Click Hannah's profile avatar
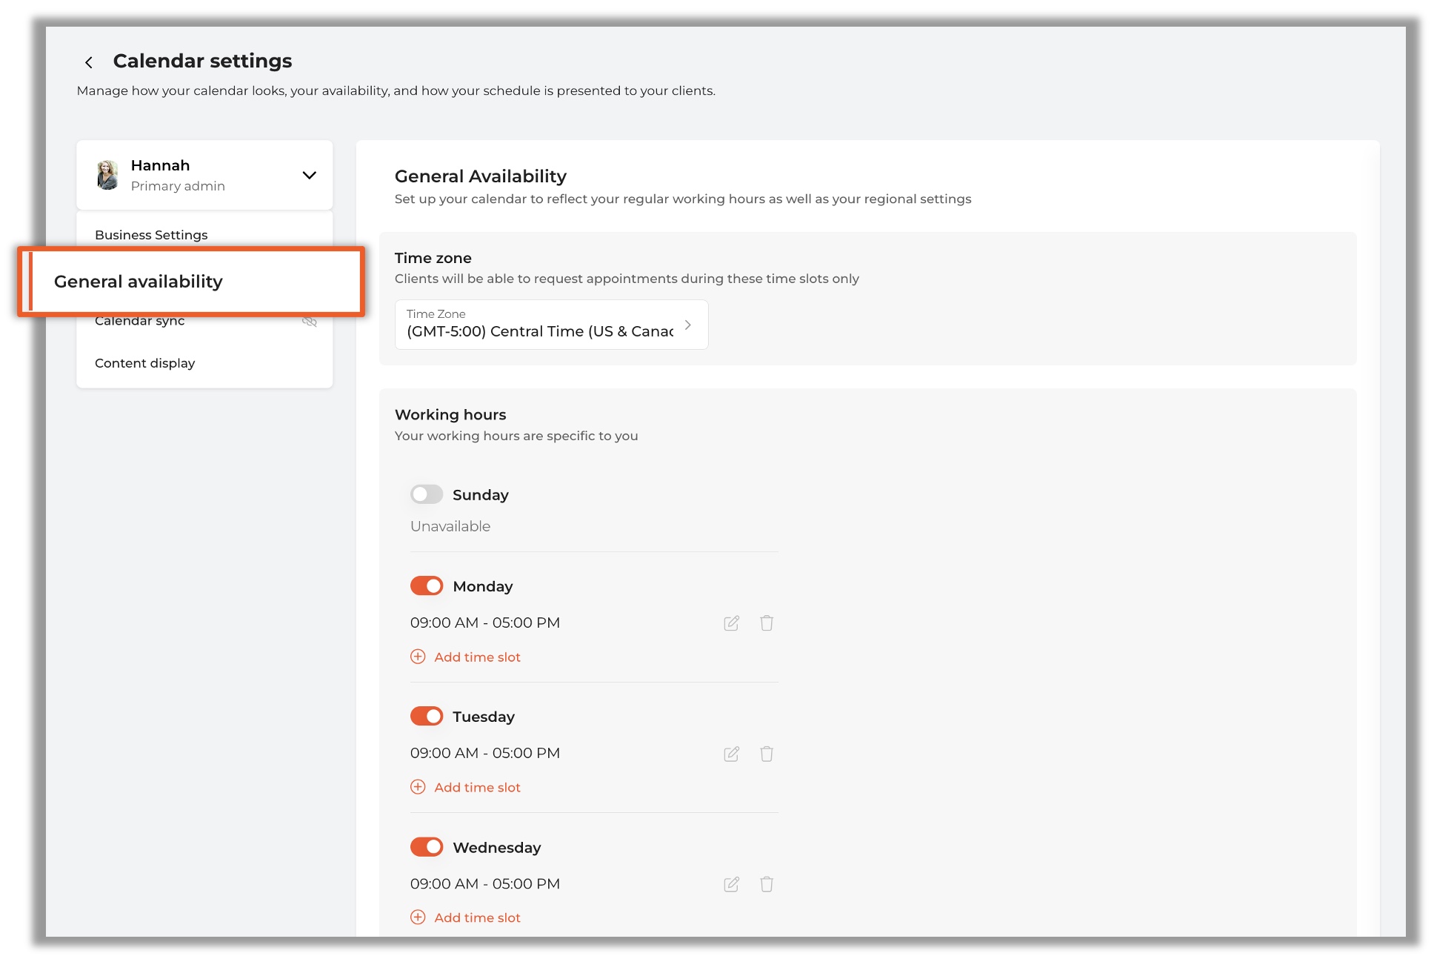The height and width of the screenshot is (956, 1434). (108, 175)
